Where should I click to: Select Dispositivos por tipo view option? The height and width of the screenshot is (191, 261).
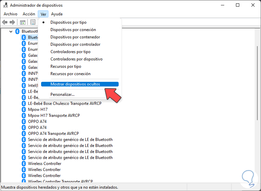(x=80, y=22)
